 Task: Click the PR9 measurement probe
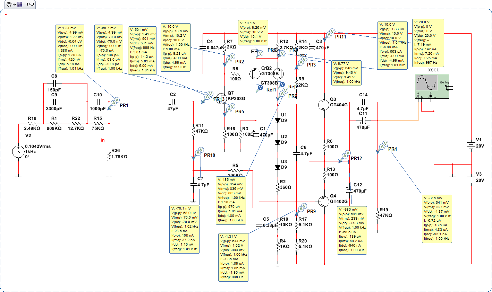click(x=300, y=209)
